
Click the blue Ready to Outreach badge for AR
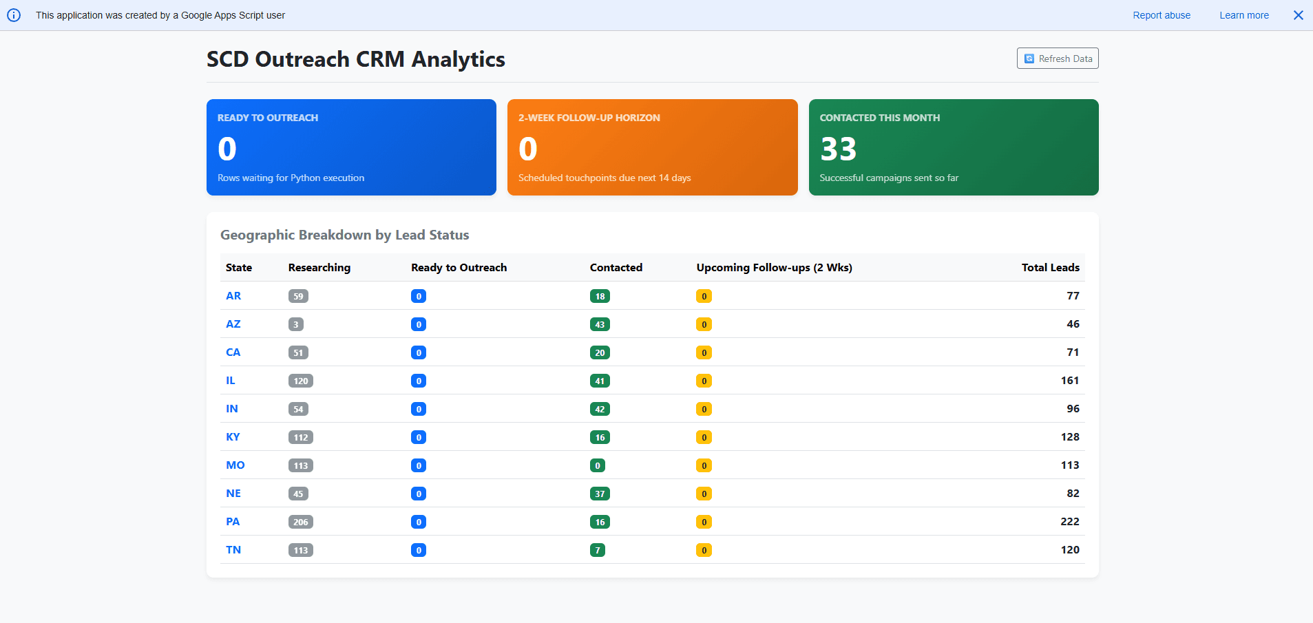[x=419, y=296]
